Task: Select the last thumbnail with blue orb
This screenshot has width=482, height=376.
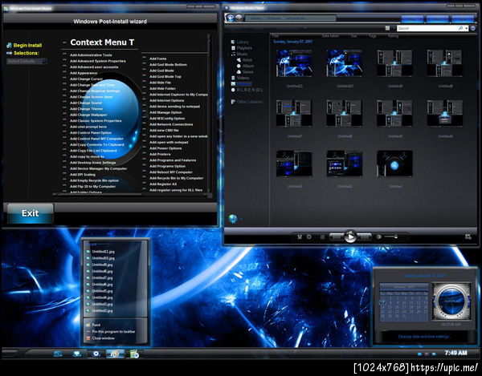Action: coord(394,164)
